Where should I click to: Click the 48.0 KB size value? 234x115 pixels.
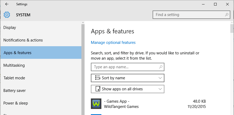point(199,101)
